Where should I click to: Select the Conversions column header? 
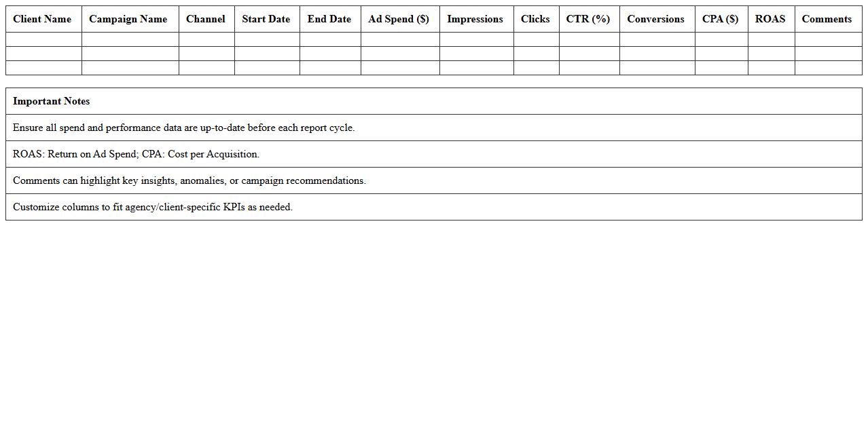click(655, 19)
